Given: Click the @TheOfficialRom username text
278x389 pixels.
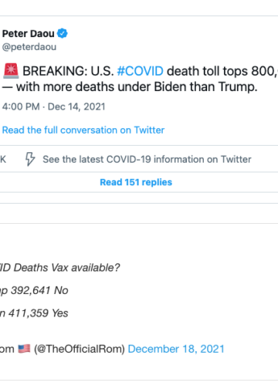Looking at the screenshot, I should [x=80, y=349].
